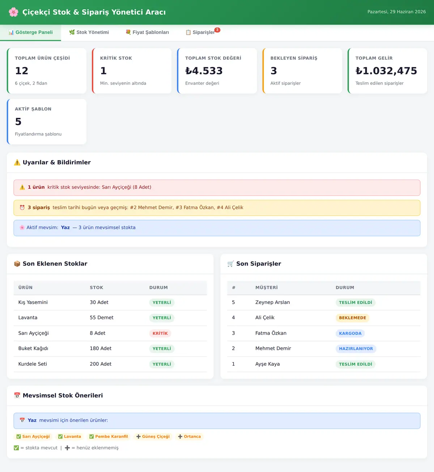Click the calendar icon beside Mevsimsel Stok Önerileri
Screen dimensions: 434x472
coord(17,395)
